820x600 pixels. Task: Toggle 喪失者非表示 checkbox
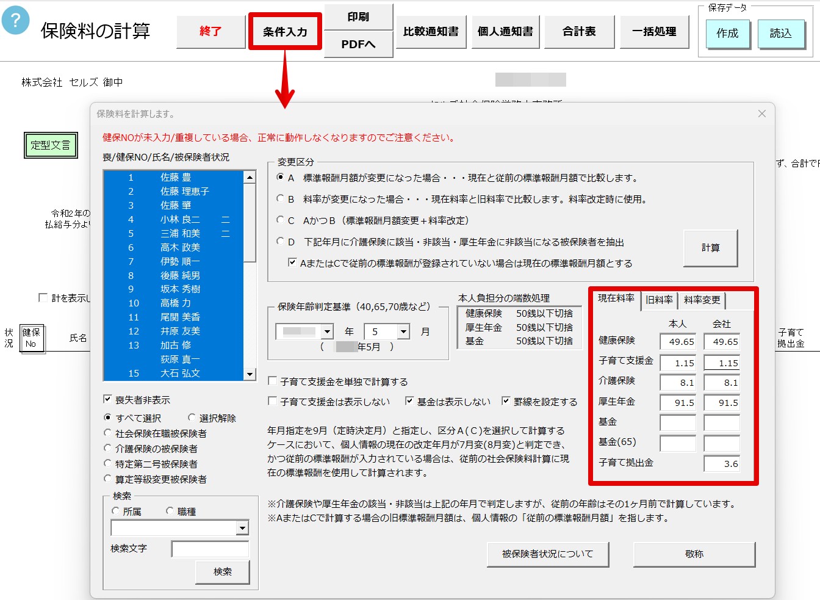point(108,399)
